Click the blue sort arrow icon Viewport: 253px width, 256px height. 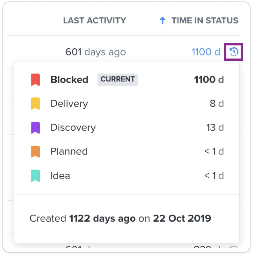click(x=162, y=21)
